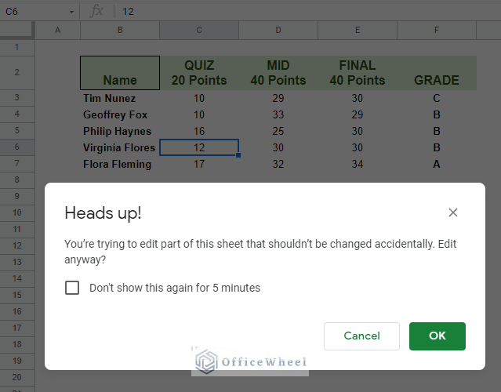Select the Flora Fleming cell
This screenshot has height=392, width=501.
120,164
